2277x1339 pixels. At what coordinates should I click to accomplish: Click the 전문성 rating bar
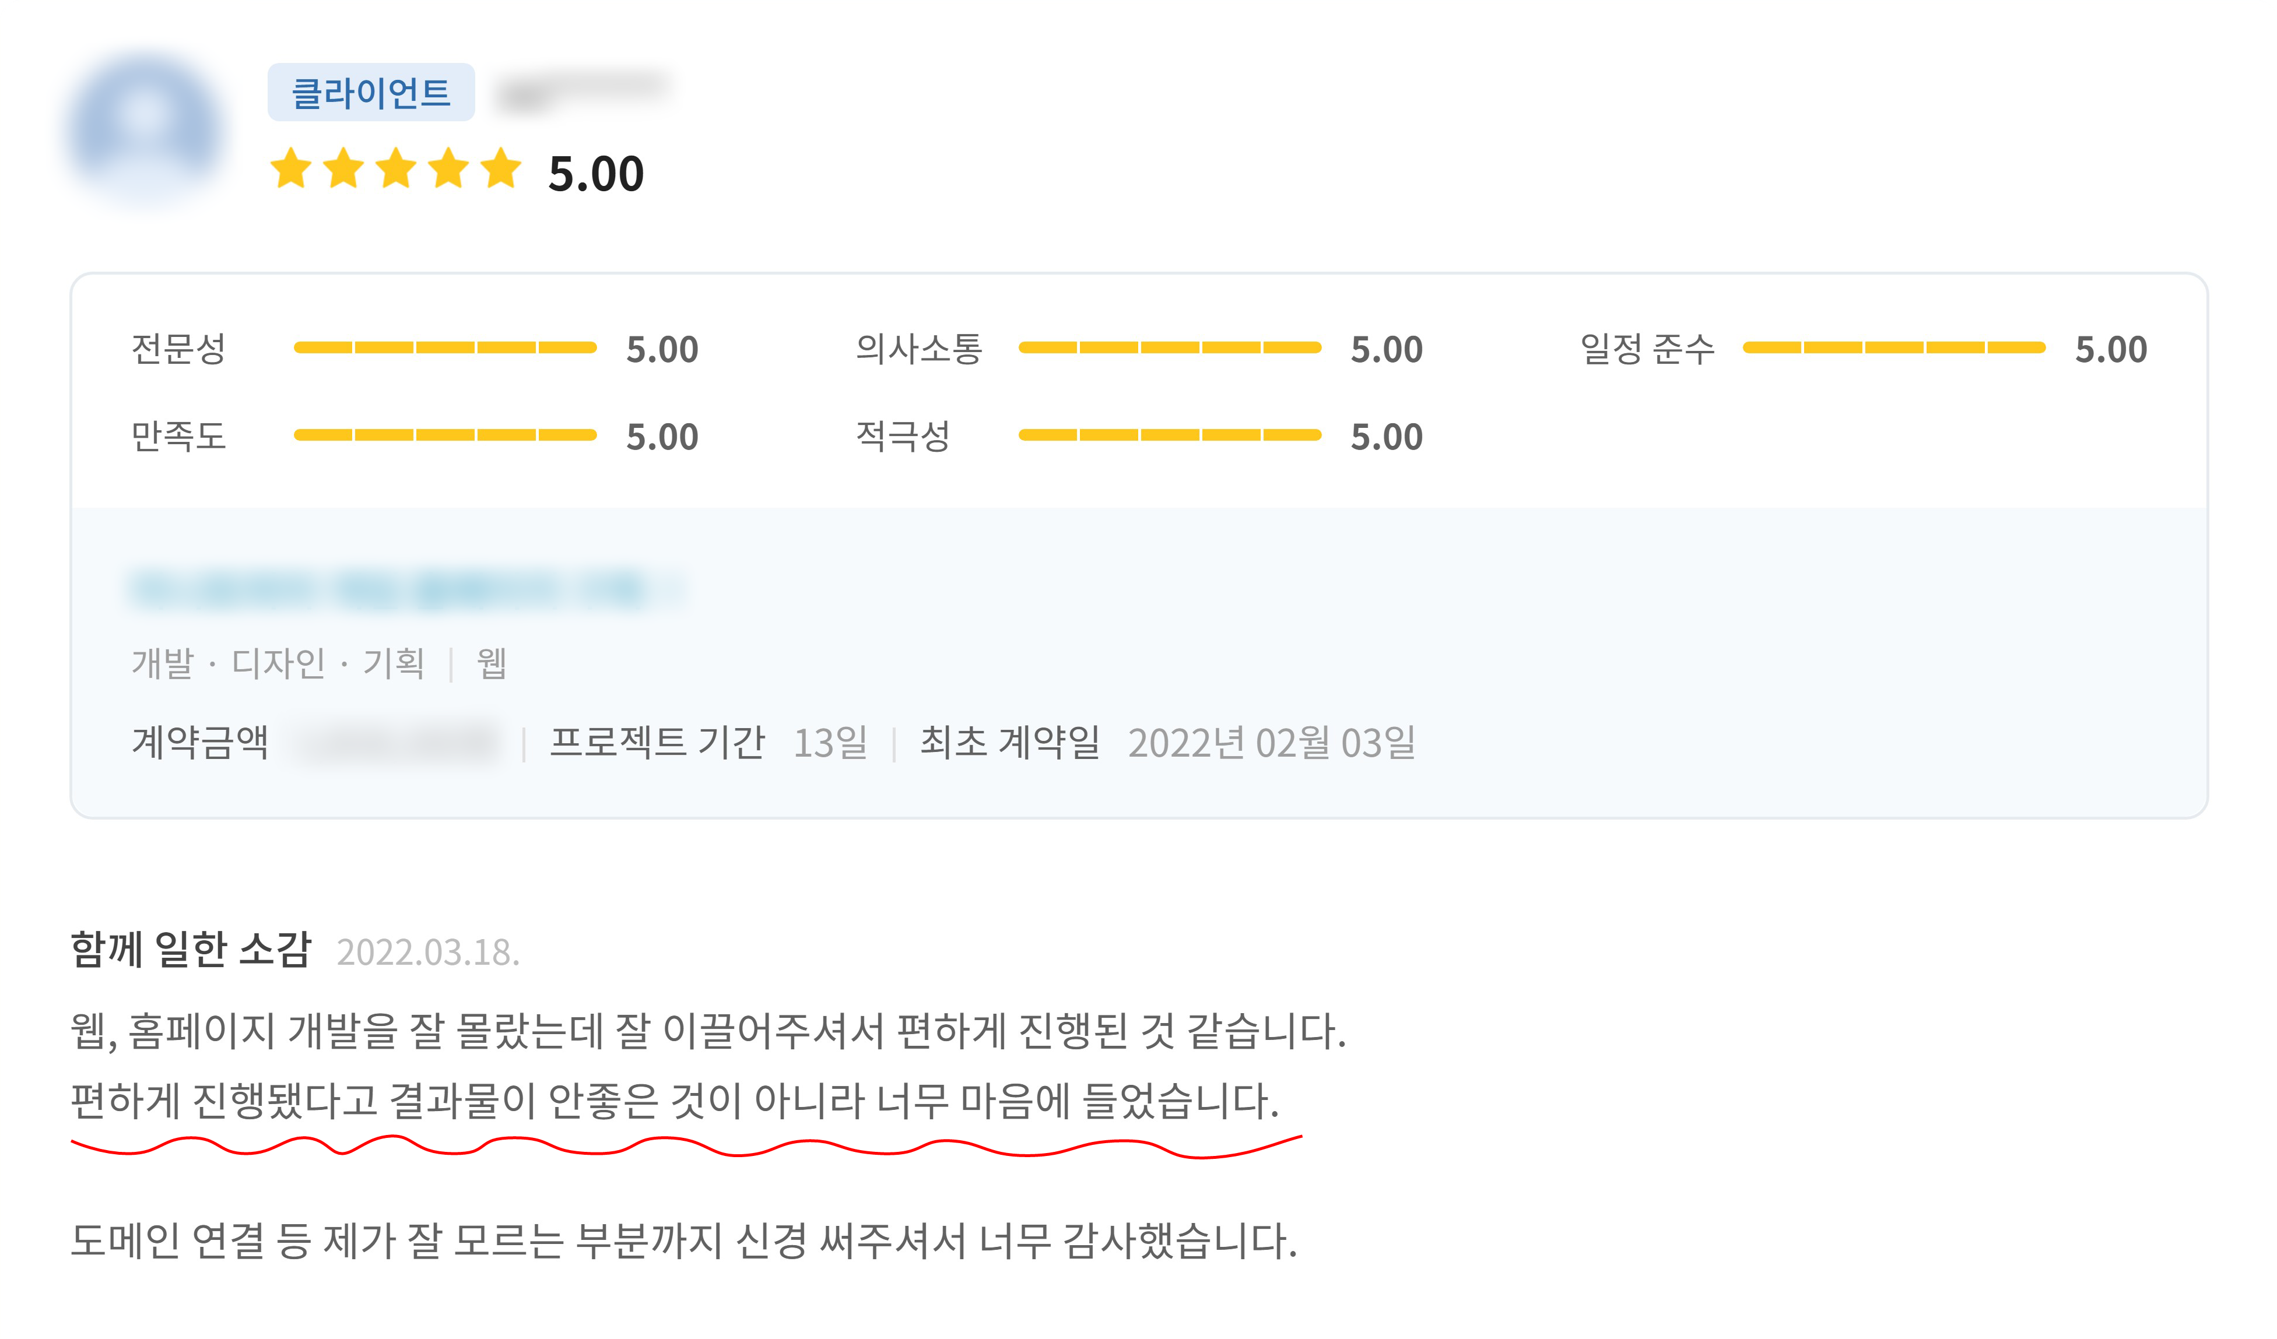(444, 348)
